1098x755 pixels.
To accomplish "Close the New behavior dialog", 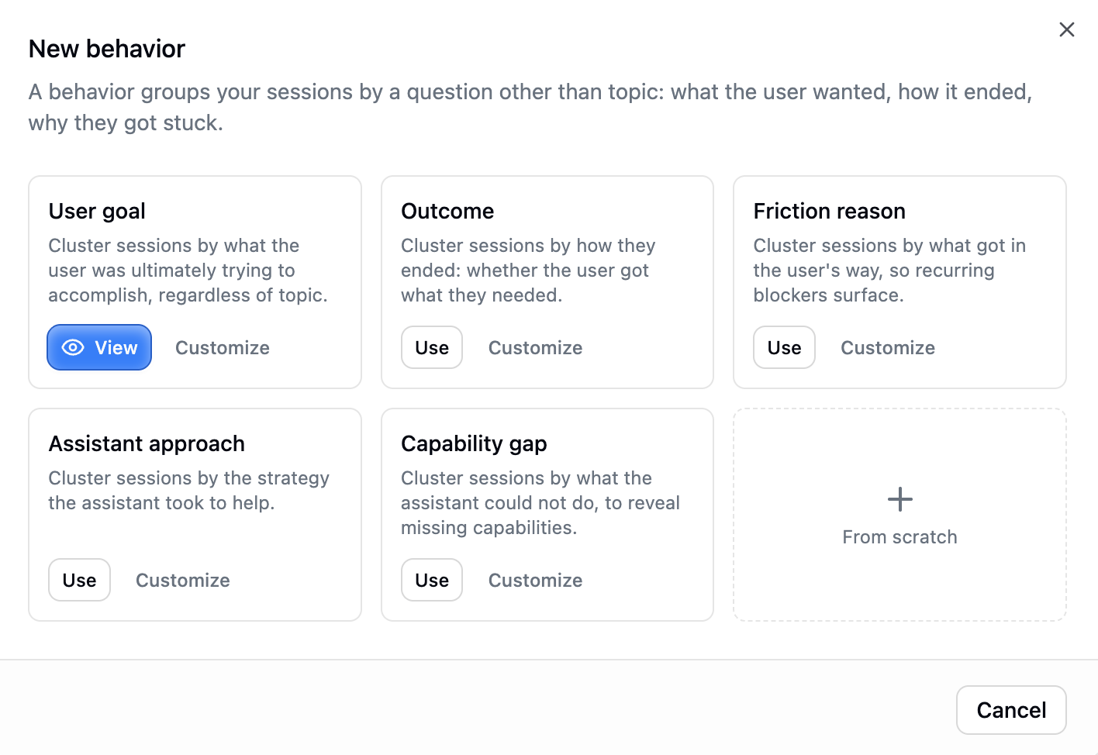I will pos(1067,29).
